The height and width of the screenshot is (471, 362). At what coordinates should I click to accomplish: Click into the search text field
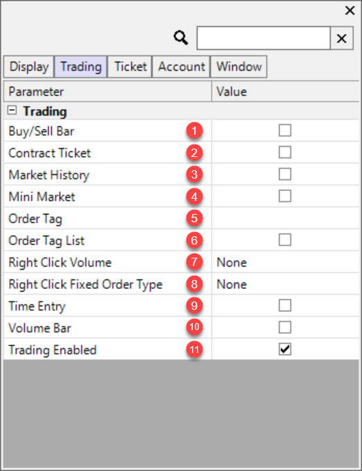(264, 38)
